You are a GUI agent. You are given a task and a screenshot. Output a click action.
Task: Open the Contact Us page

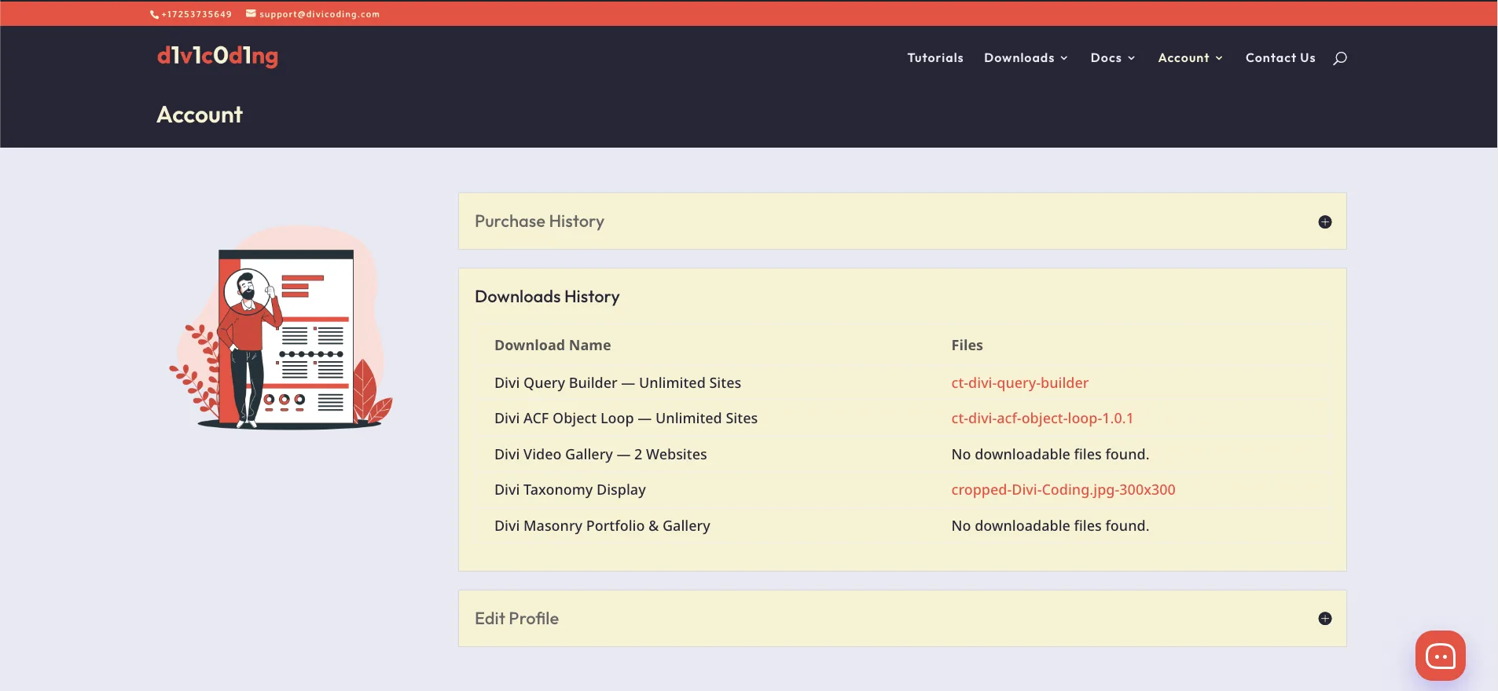[1280, 58]
